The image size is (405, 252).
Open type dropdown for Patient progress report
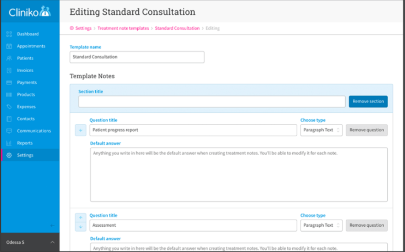(x=321, y=130)
